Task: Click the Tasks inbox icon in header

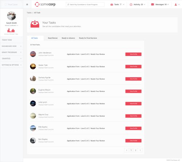Action: pyautogui.click(x=112, y=4)
